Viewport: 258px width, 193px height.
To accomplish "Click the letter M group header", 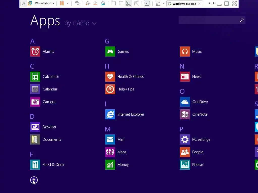I will click(x=108, y=129).
